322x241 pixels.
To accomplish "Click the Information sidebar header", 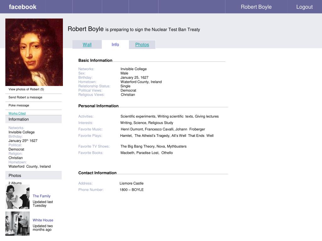I will click(33, 119).
